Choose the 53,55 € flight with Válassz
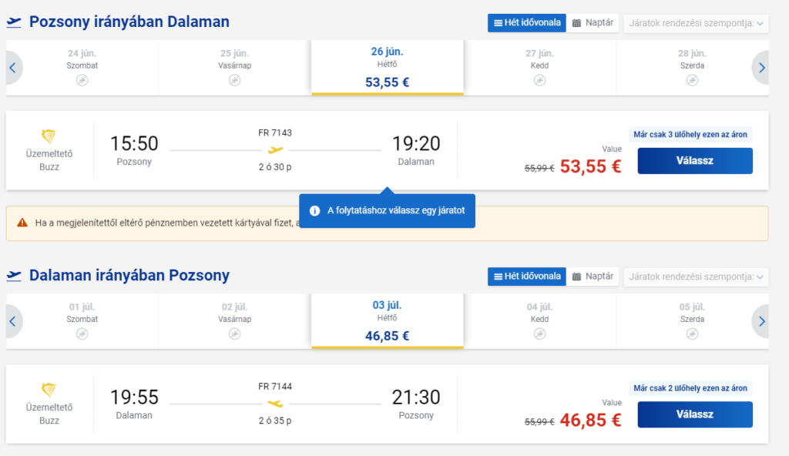The width and height of the screenshot is (789, 456). pyautogui.click(x=695, y=160)
